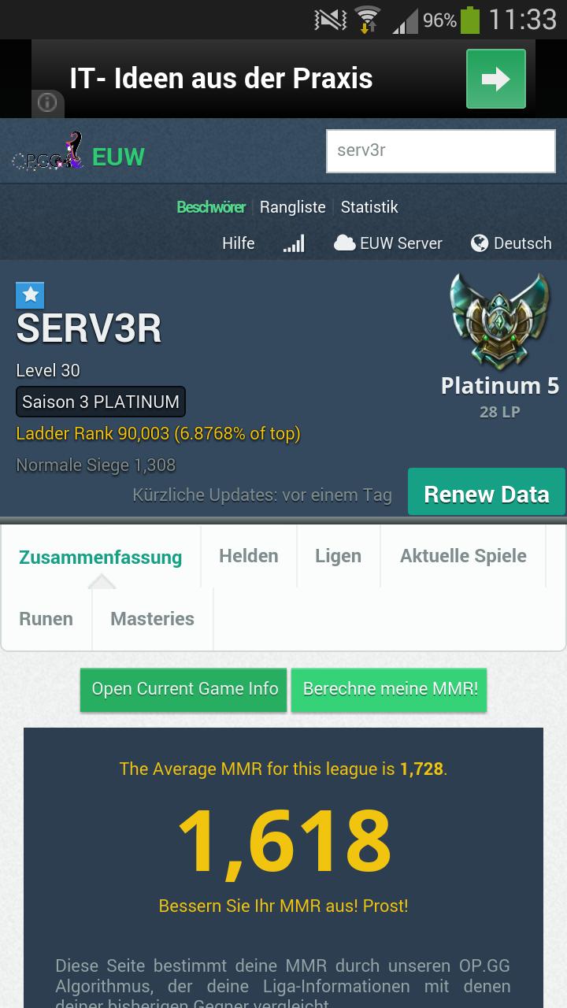567x1008 pixels.
Task: Open the Rangliste menu item
Action: [293, 207]
